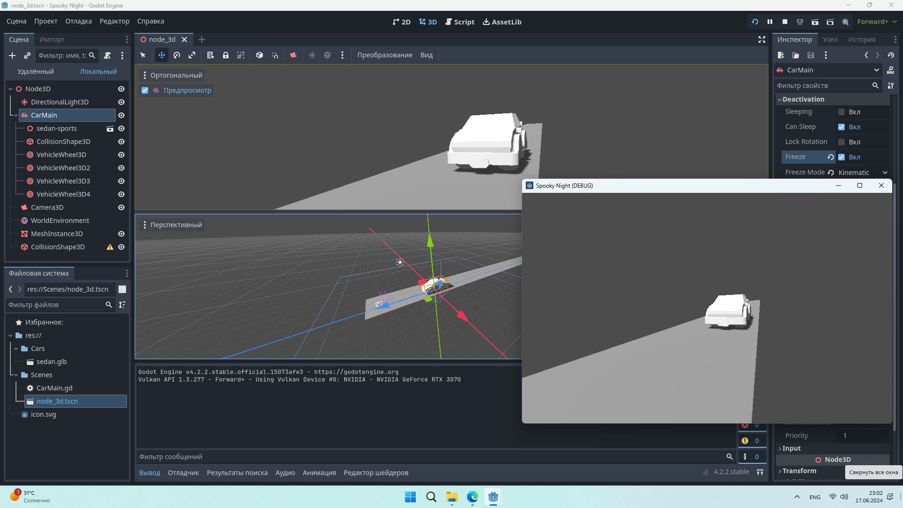Select the Rotate mode tool

(177, 55)
